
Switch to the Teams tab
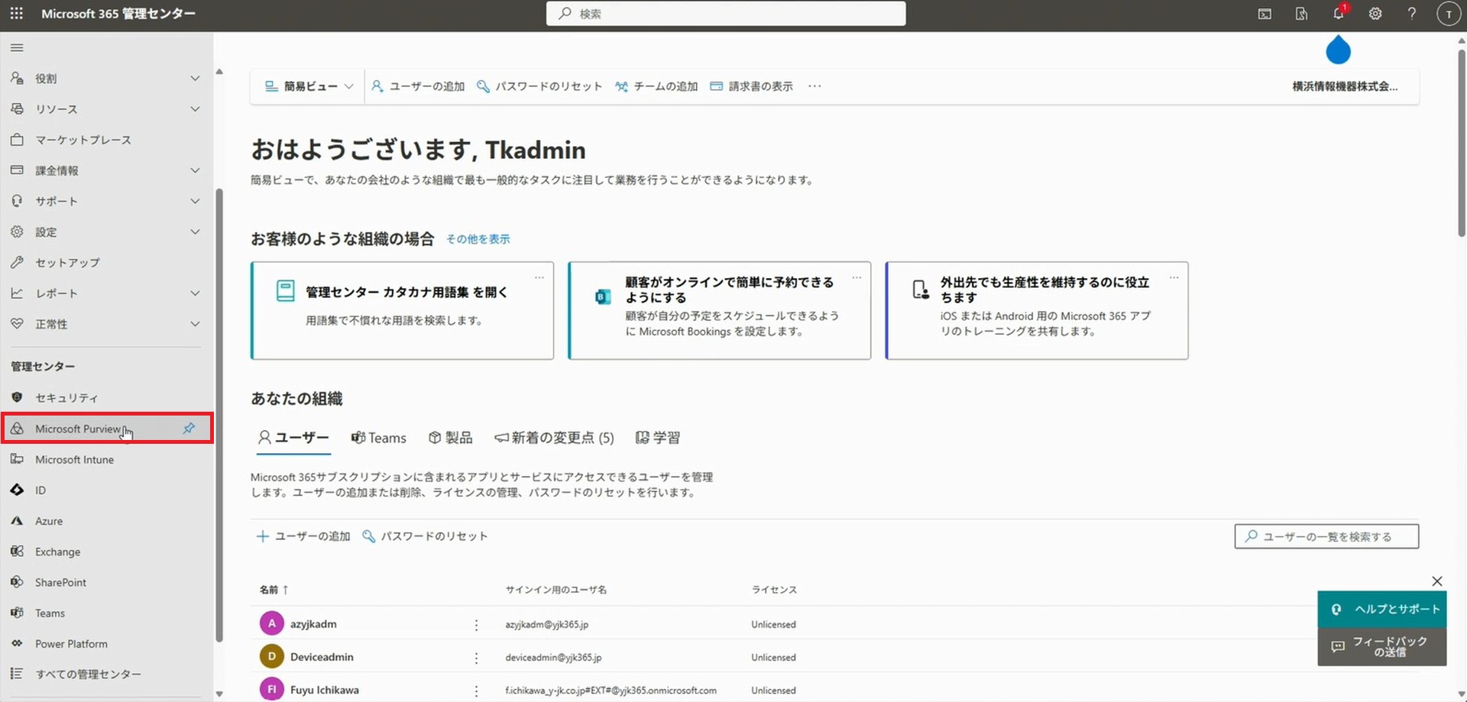tap(379, 438)
